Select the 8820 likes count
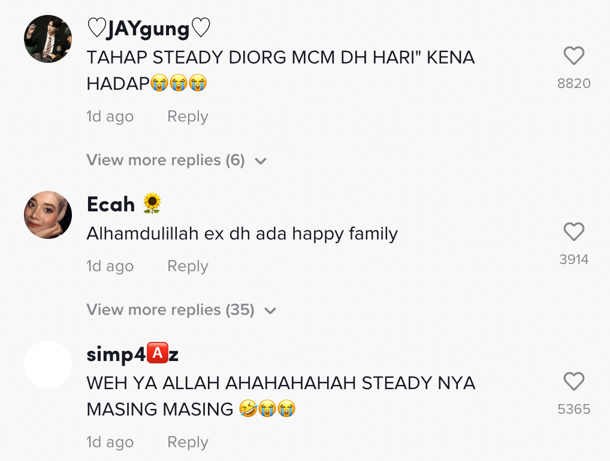 coord(574,83)
